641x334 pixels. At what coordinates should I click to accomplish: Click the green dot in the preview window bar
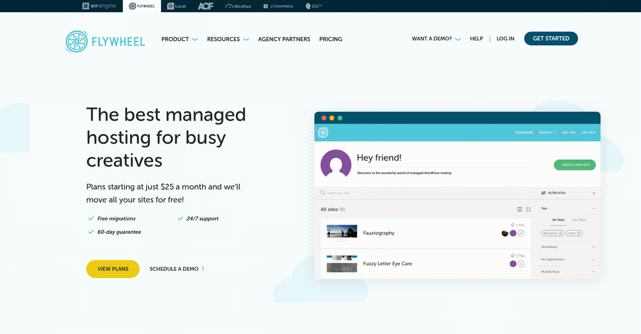340,118
